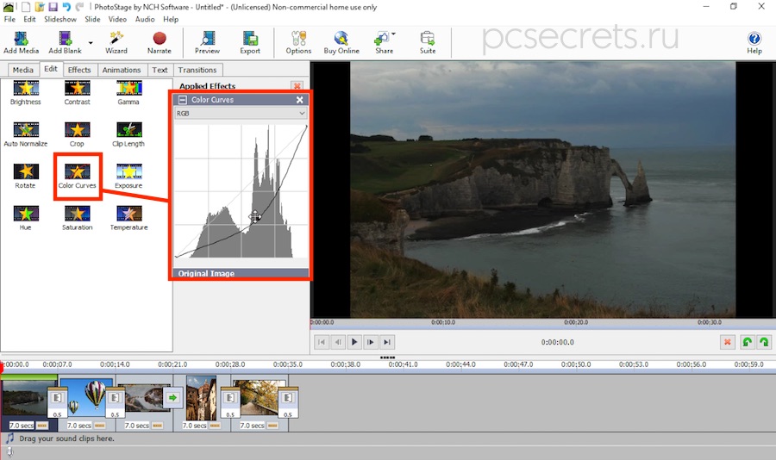Switch to the Media tab
This screenshot has height=460, width=776.
pos(22,70)
